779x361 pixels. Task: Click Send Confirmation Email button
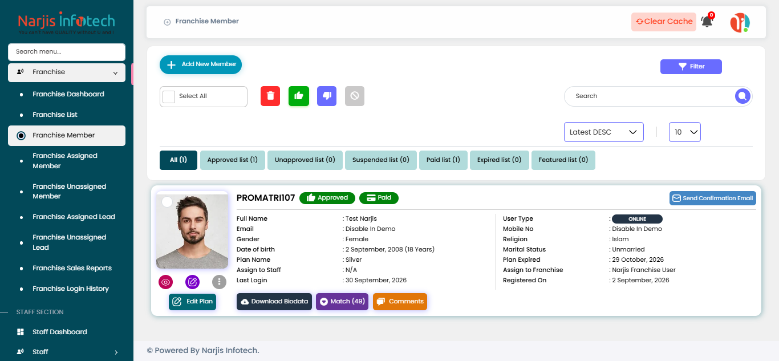tap(713, 198)
